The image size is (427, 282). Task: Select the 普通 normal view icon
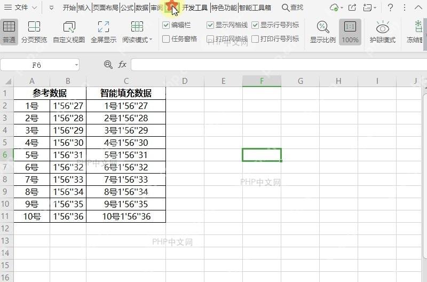[9, 27]
